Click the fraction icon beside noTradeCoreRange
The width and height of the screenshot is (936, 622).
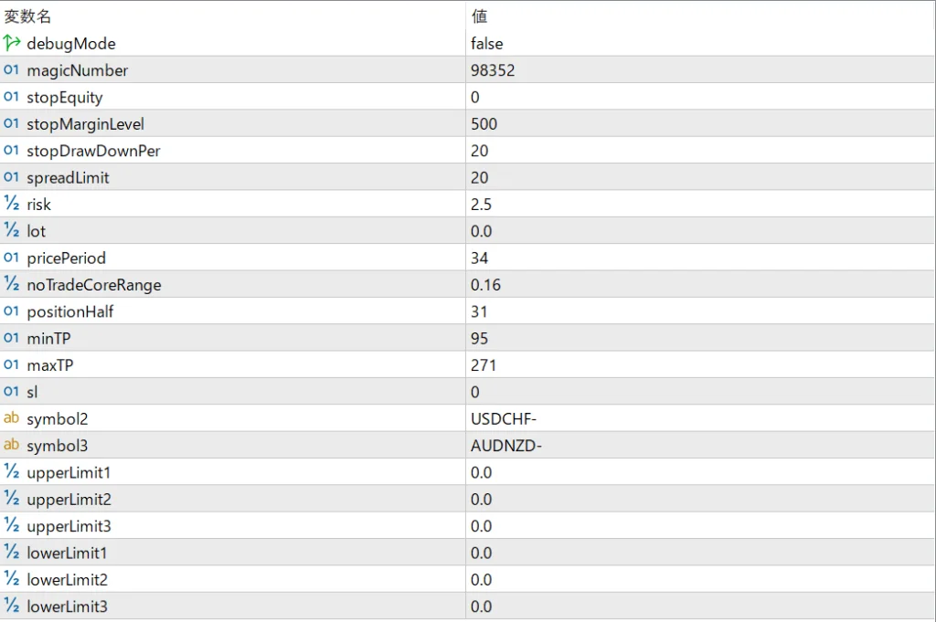(x=12, y=285)
